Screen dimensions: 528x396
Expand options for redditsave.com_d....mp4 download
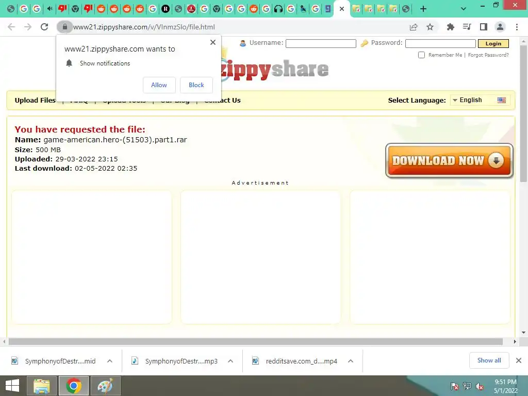pos(351,361)
